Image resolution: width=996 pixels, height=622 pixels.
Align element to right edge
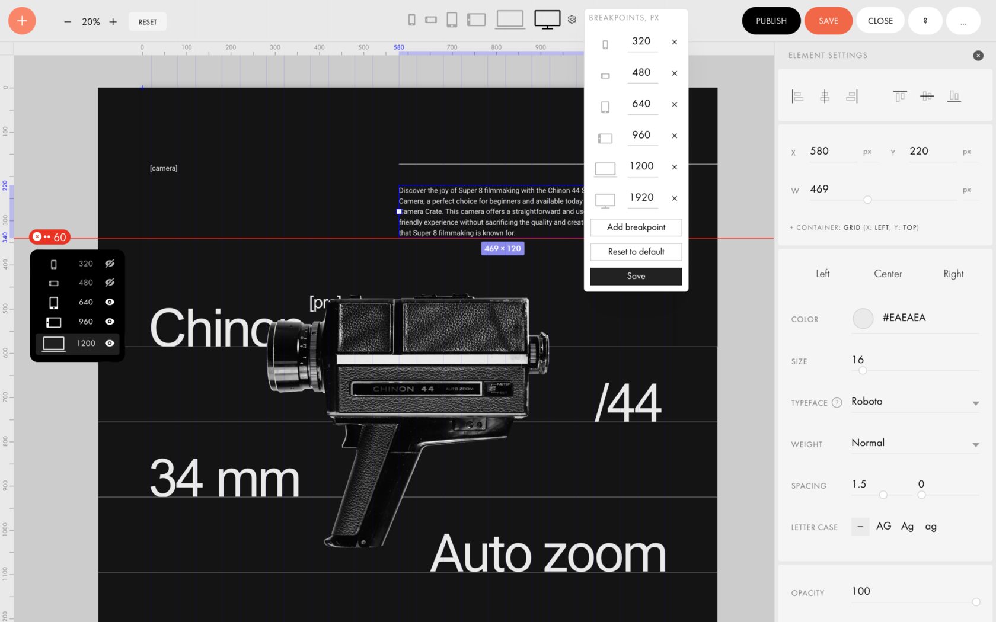pos(852,97)
